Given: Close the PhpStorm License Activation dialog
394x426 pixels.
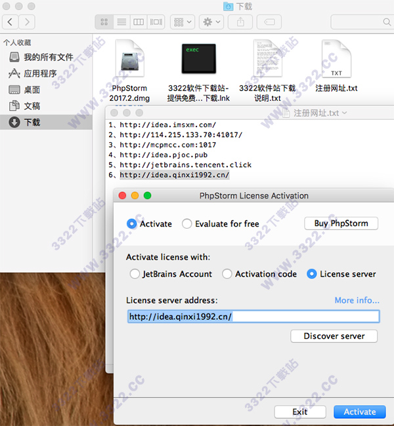Looking at the screenshot, I should pos(123,195).
